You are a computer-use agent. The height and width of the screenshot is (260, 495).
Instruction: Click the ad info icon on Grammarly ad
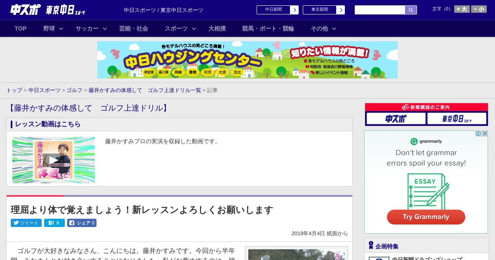[478, 134]
